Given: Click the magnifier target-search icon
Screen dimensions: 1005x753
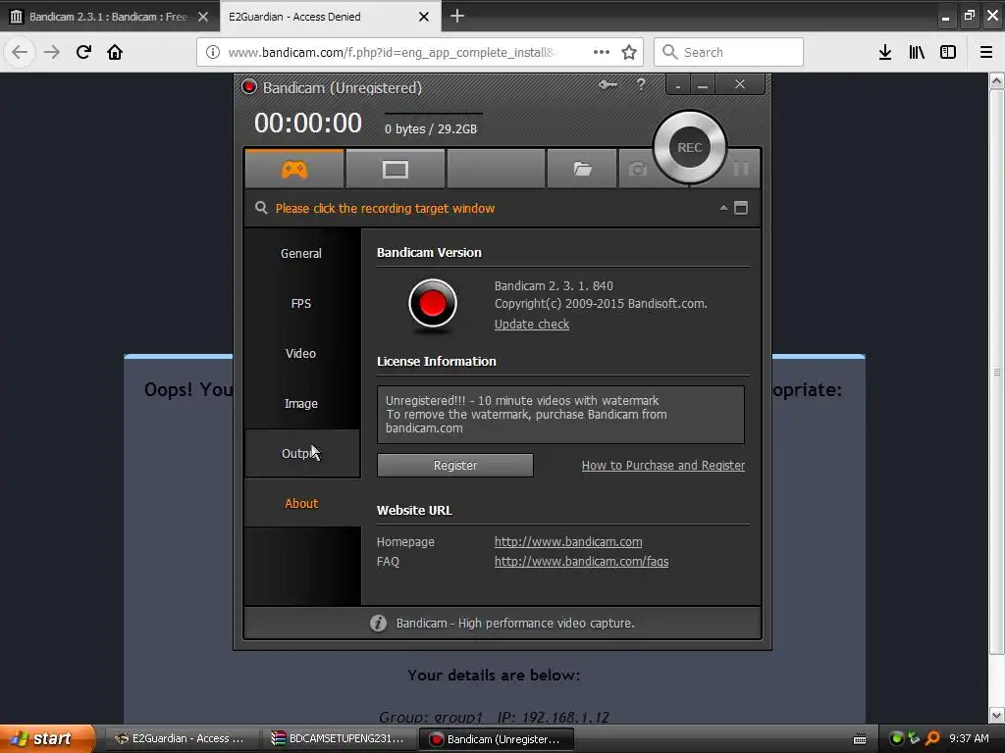Looking at the screenshot, I should pos(261,208).
